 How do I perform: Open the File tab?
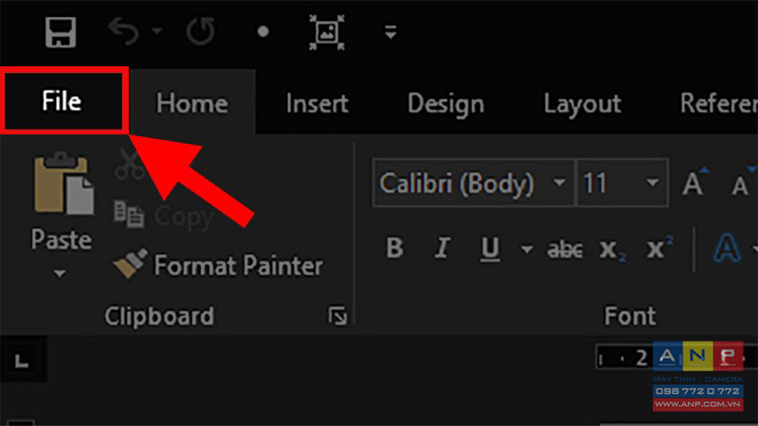tap(62, 100)
